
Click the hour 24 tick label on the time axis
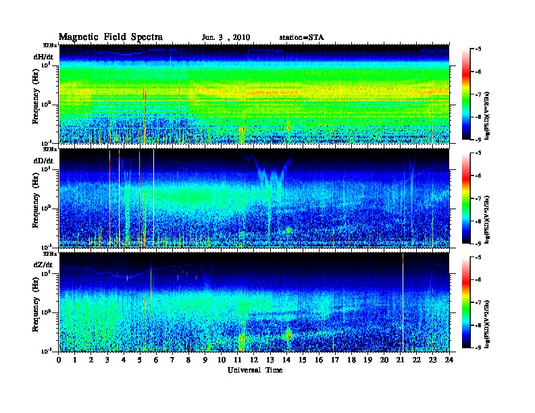pos(449,360)
